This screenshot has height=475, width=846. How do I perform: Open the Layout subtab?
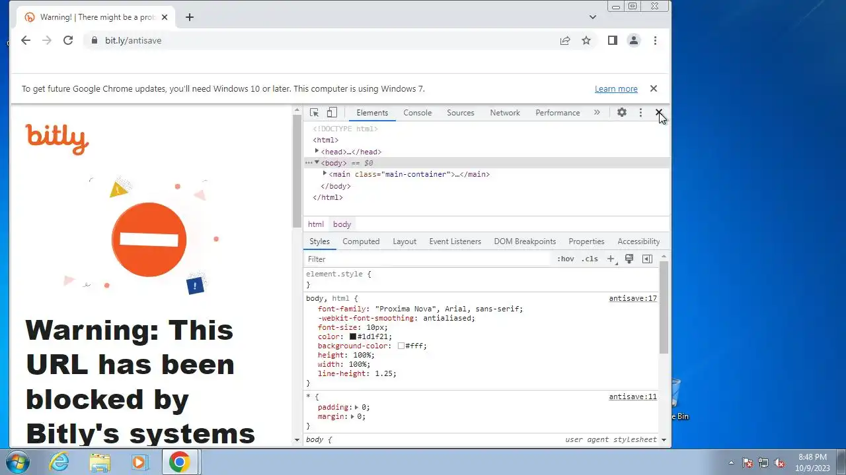pos(404,241)
